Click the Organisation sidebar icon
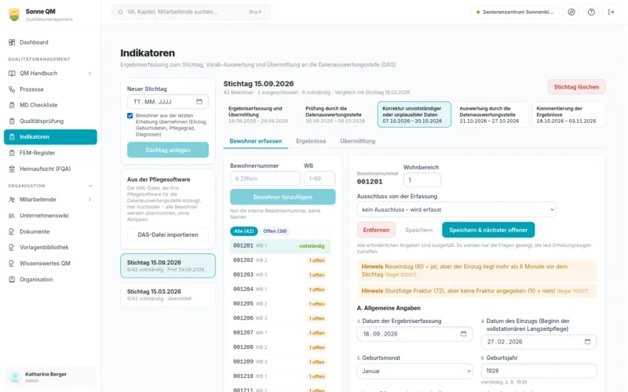The height and width of the screenshot is (392, 628). [12, 279]
